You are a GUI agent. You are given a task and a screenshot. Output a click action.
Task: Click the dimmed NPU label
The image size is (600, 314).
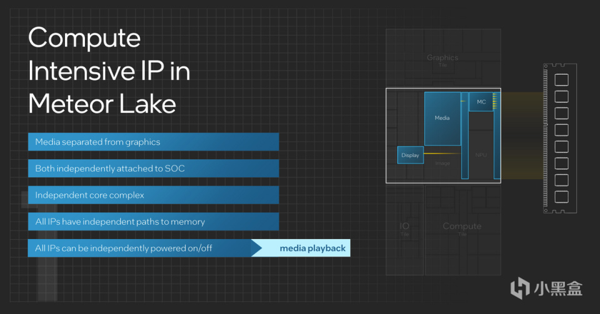tap(481, 155)
